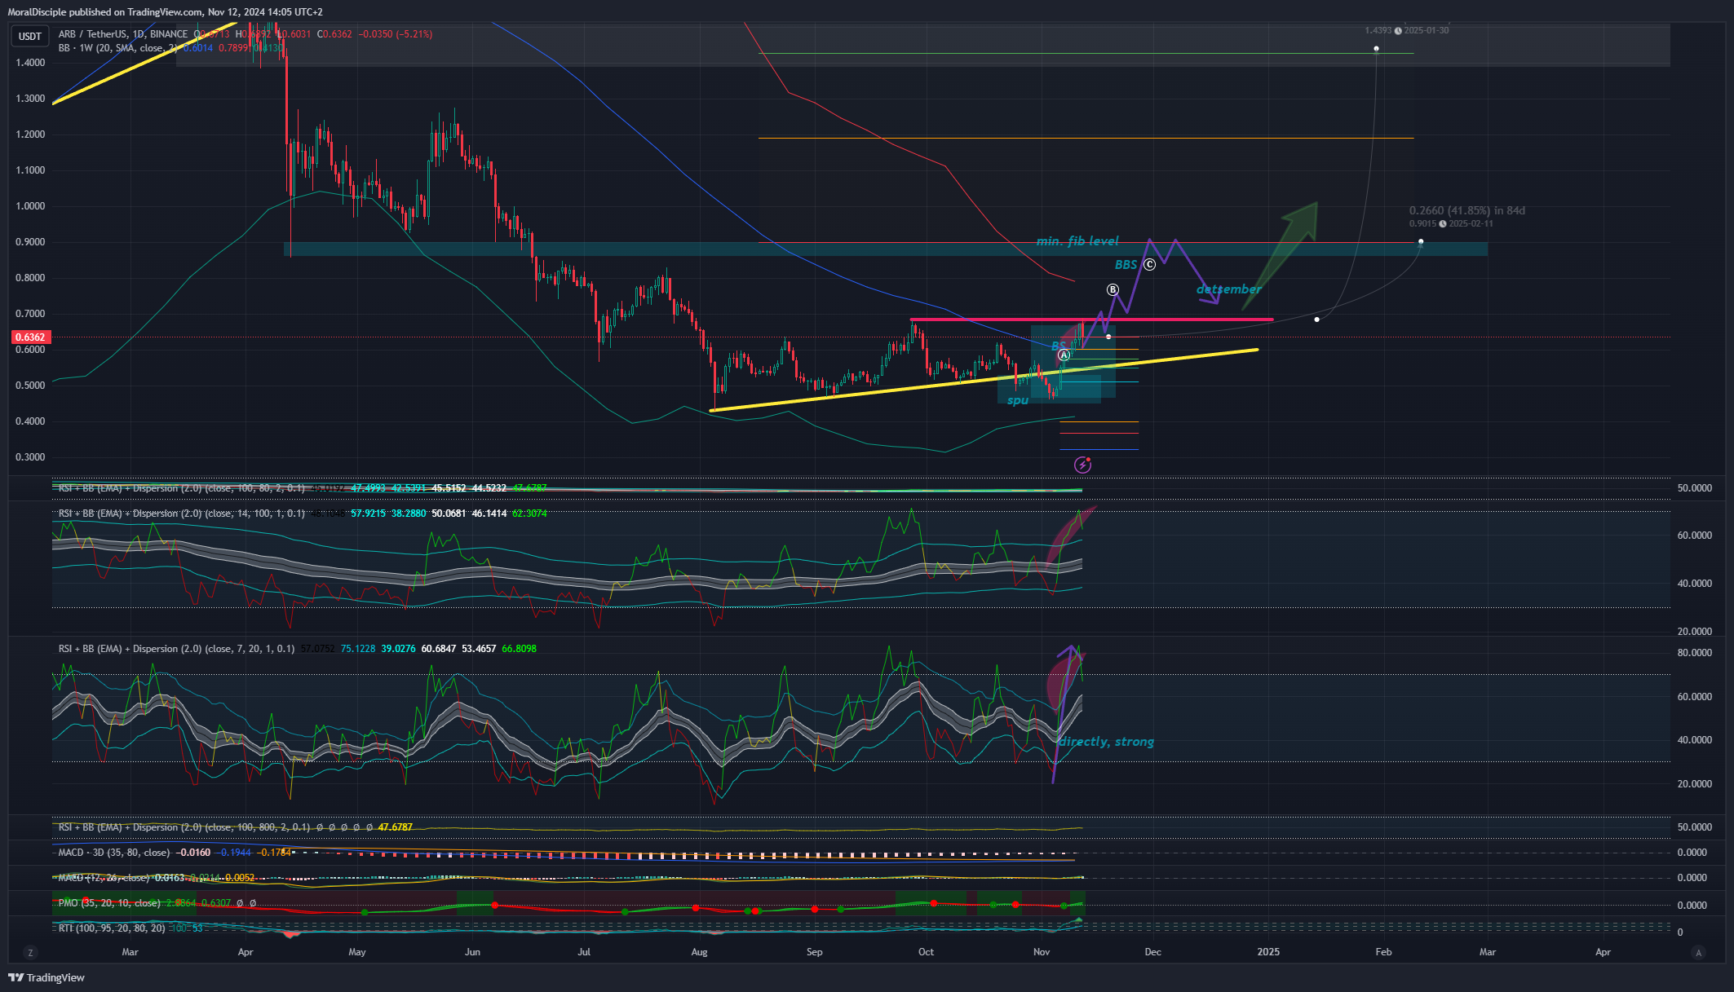Click the 1.0000 price axis label
Image resolution: width=1734 pixels, height=992 pixels.
[x=30, y=206]
